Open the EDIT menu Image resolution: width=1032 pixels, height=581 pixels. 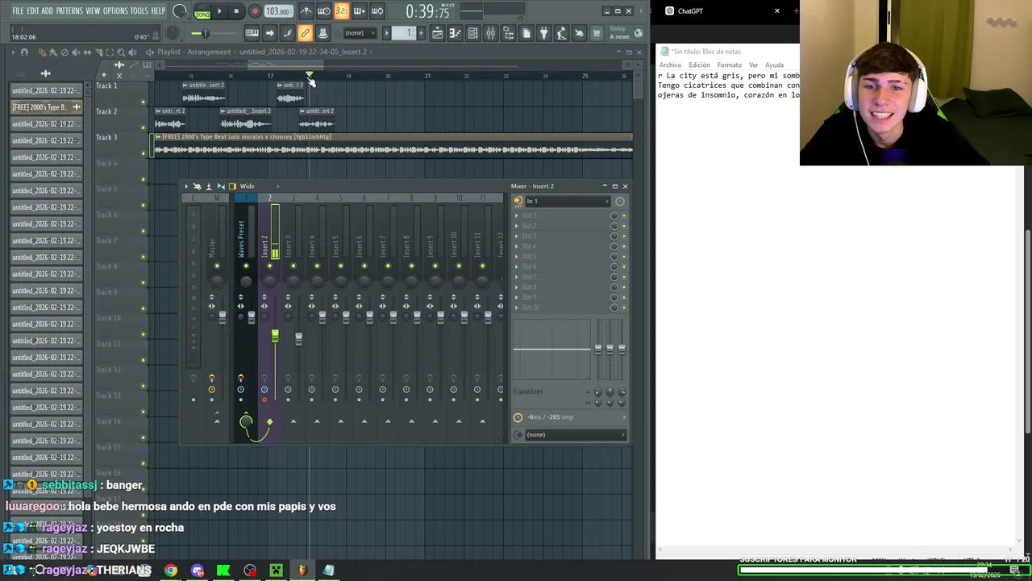coord(33,11)
